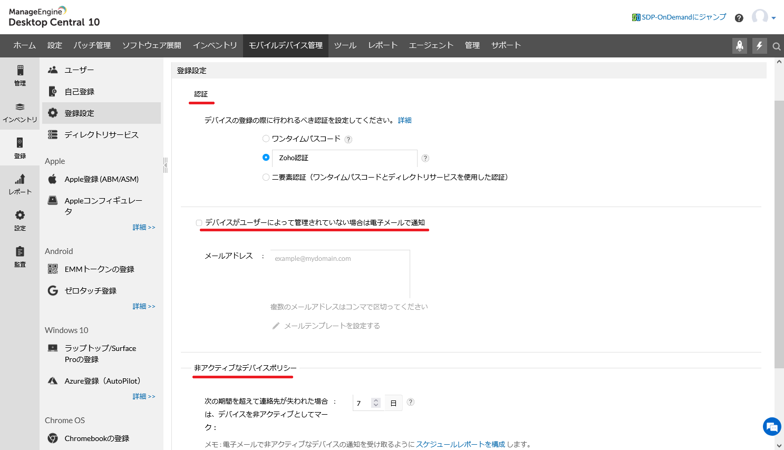Screen dimensions: 784x450
Task: Click the scrollbar up arrow
Action: coord(779,62)
